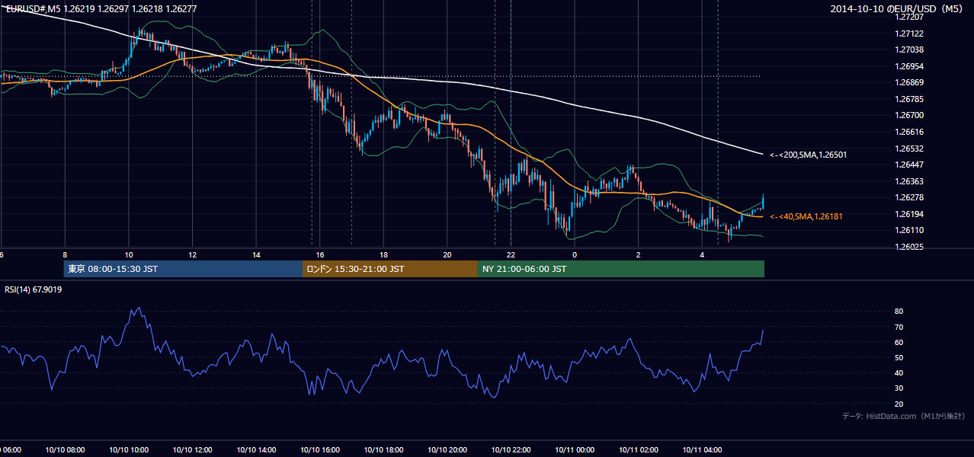The width and height of the screenshot is (974, 457).
Task: Click price level 1.26954 on the axis
Action: (910, 66)
